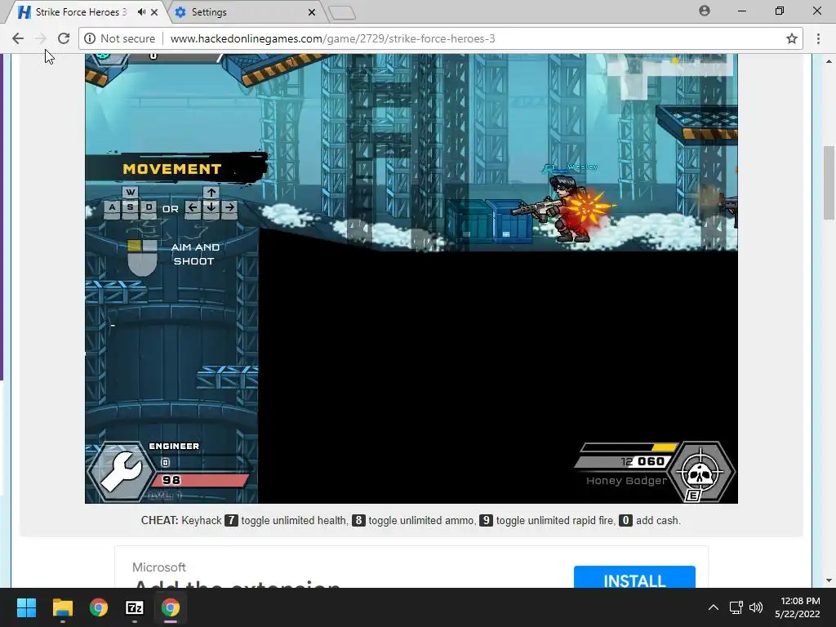Open volume control tray icon
This screenshot has width=836, height=627.
pyautogui.click(x=756, y=607)
